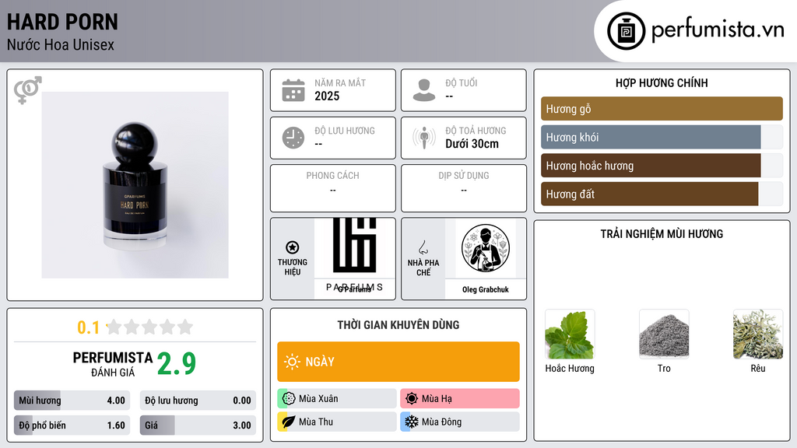The height and width of the screenshot is (448, 797).
Task: Click the Rêu moss note image
Action: (x=758, y=334)
